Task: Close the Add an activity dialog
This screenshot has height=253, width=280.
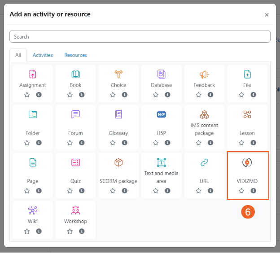Action: coord(267,15)
